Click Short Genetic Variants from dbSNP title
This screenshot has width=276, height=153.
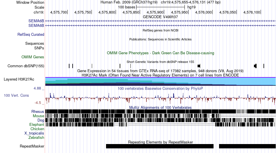click(160, 62)
